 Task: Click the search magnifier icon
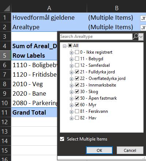point(135,37)
